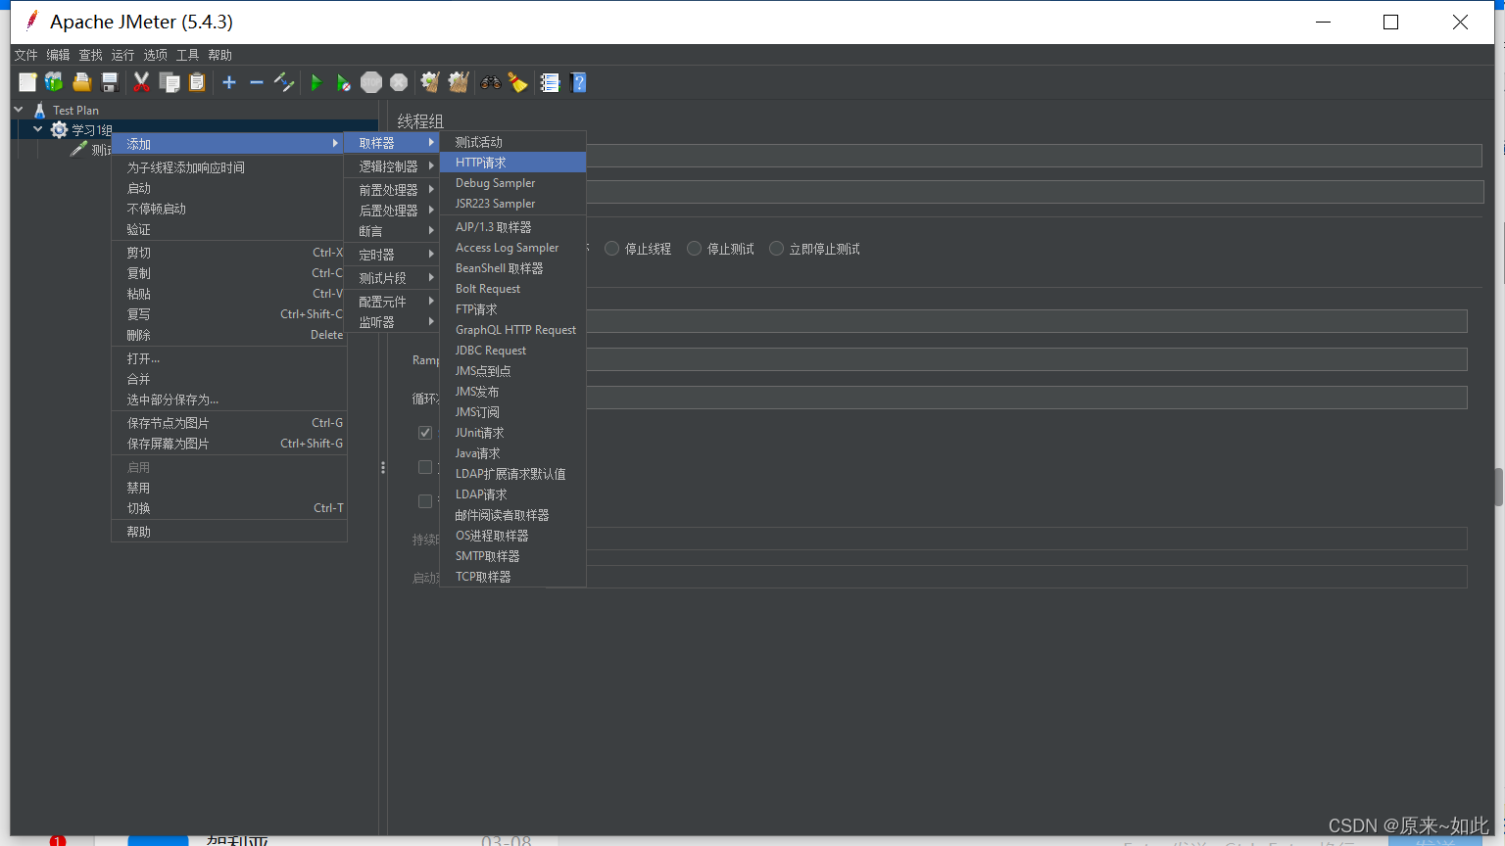The height and width of the screenshot is (846, 1505).
Task: Open the 测试片段 submenu
Action: [x=392, y=277]
